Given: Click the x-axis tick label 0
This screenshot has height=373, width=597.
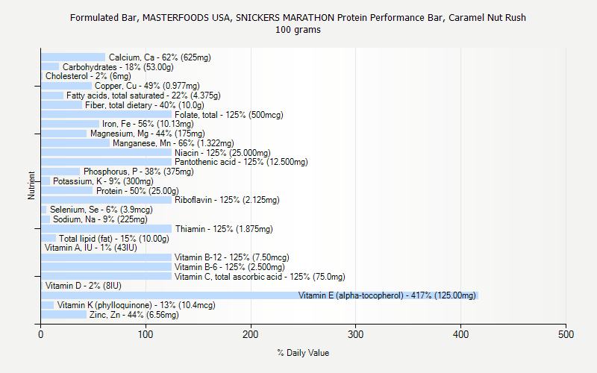Looking at the screenshot, I should point(41,334).
